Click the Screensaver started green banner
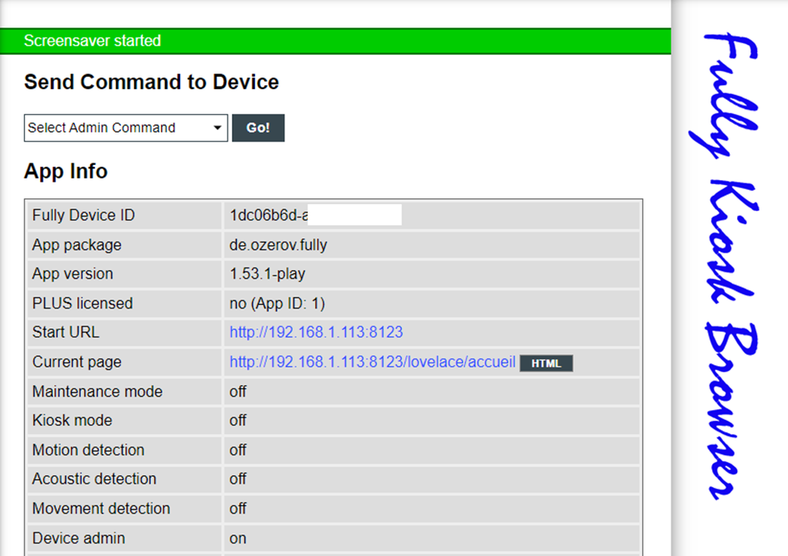 coord(335,41)
